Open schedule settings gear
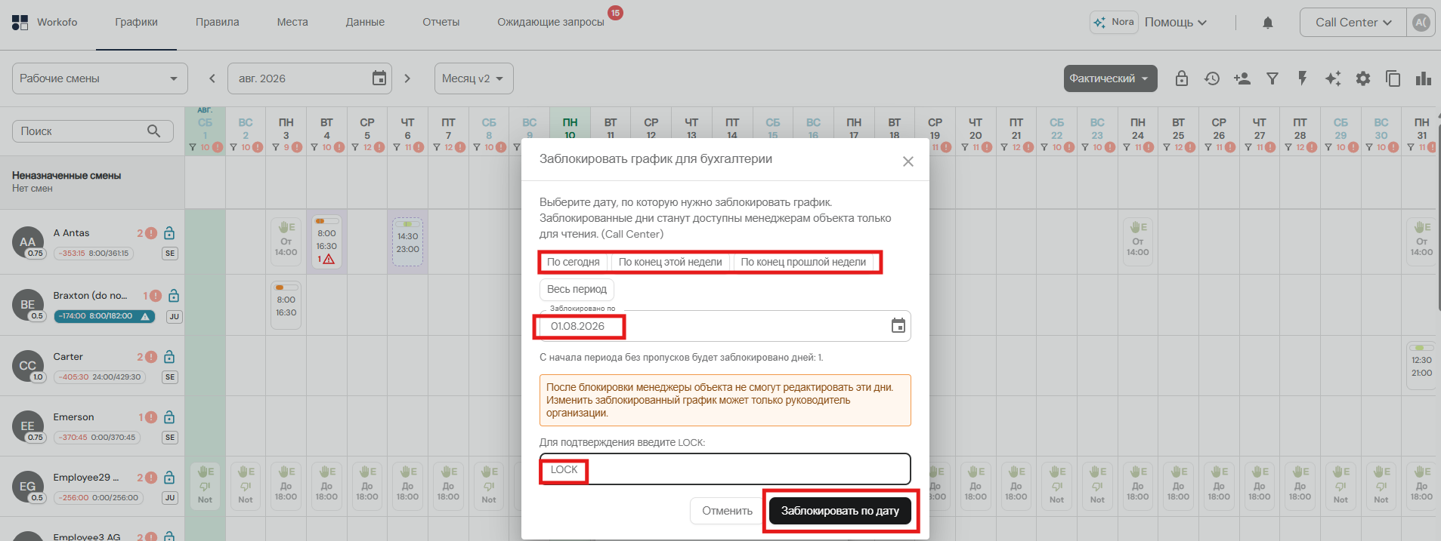 [1363, 78]
